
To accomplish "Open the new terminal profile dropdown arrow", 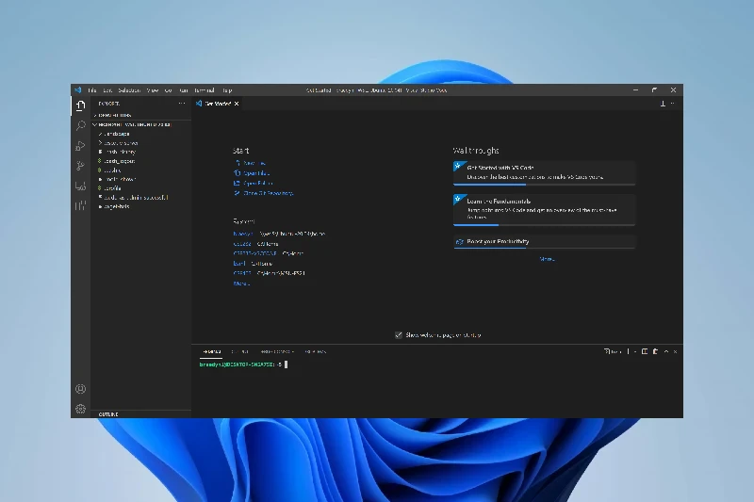I will pyautogui.click(x=635, y=351).
